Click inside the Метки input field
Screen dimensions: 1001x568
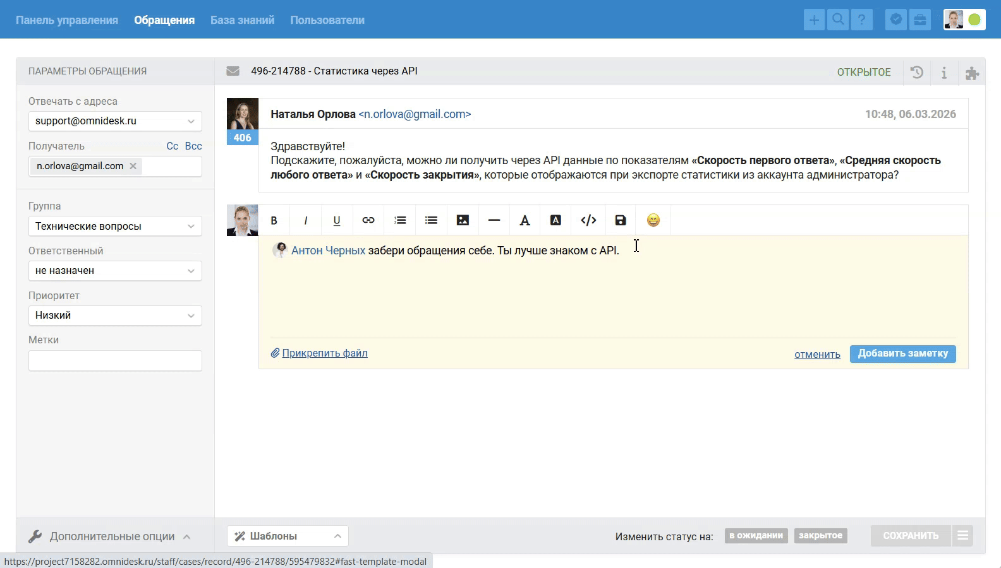coord(115,361)
